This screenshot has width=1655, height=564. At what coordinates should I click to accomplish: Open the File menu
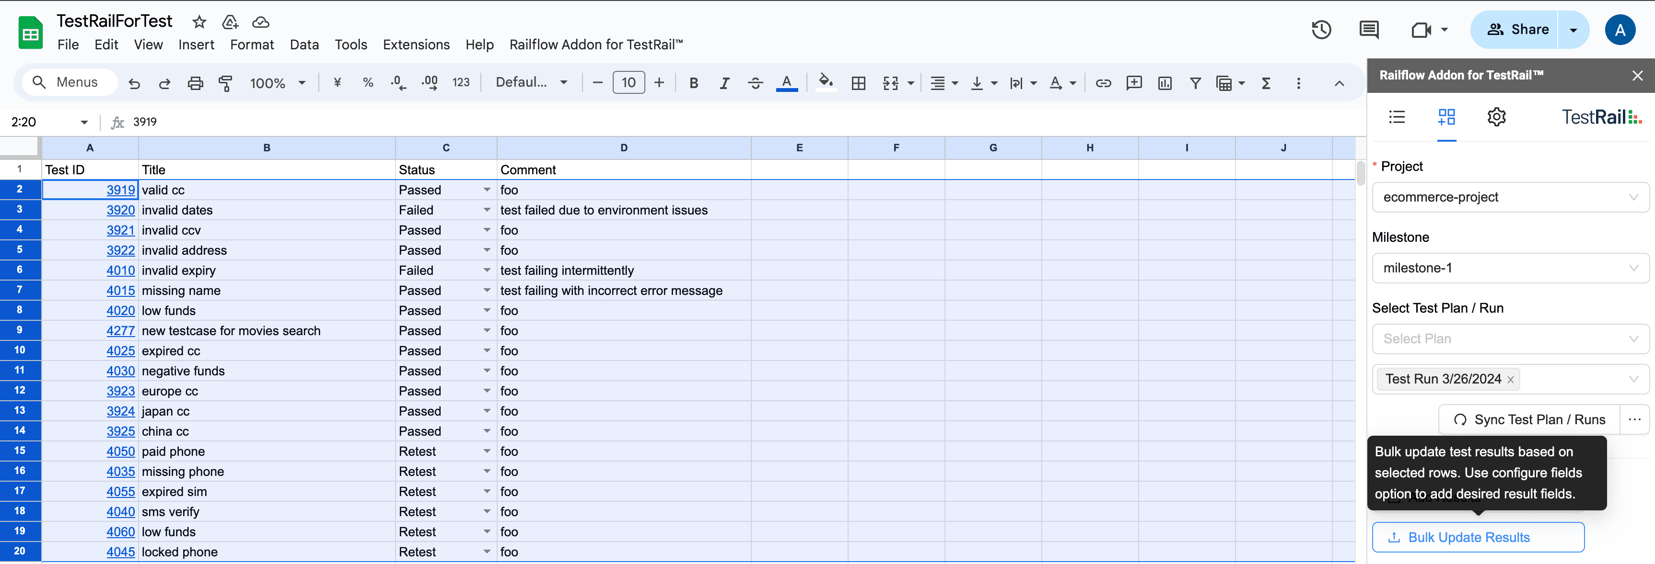pyautogui.click(x=68, y=44)
